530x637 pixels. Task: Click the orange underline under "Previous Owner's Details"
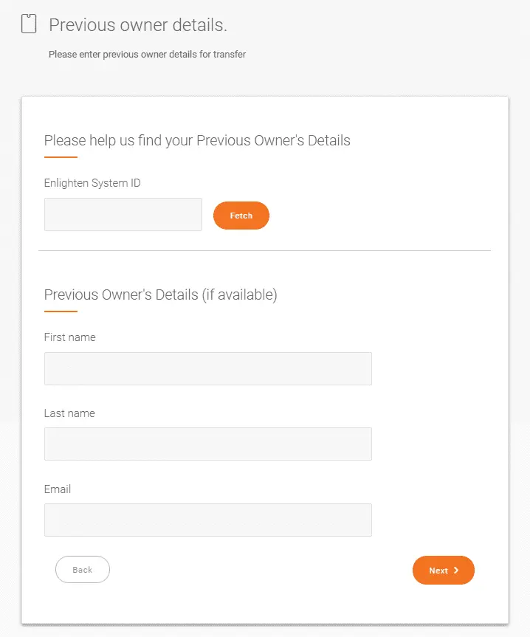[x=61, y=311]
